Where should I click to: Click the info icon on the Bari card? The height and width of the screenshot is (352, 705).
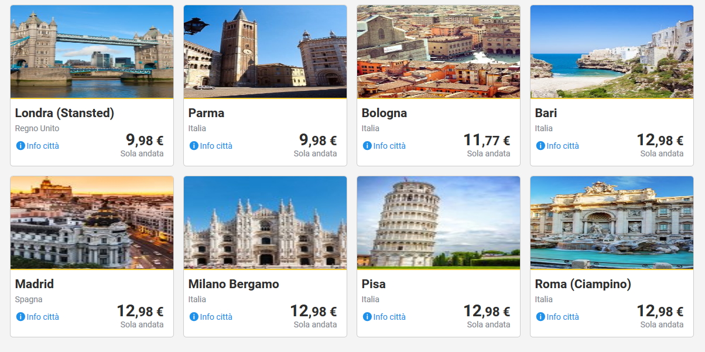540,146
